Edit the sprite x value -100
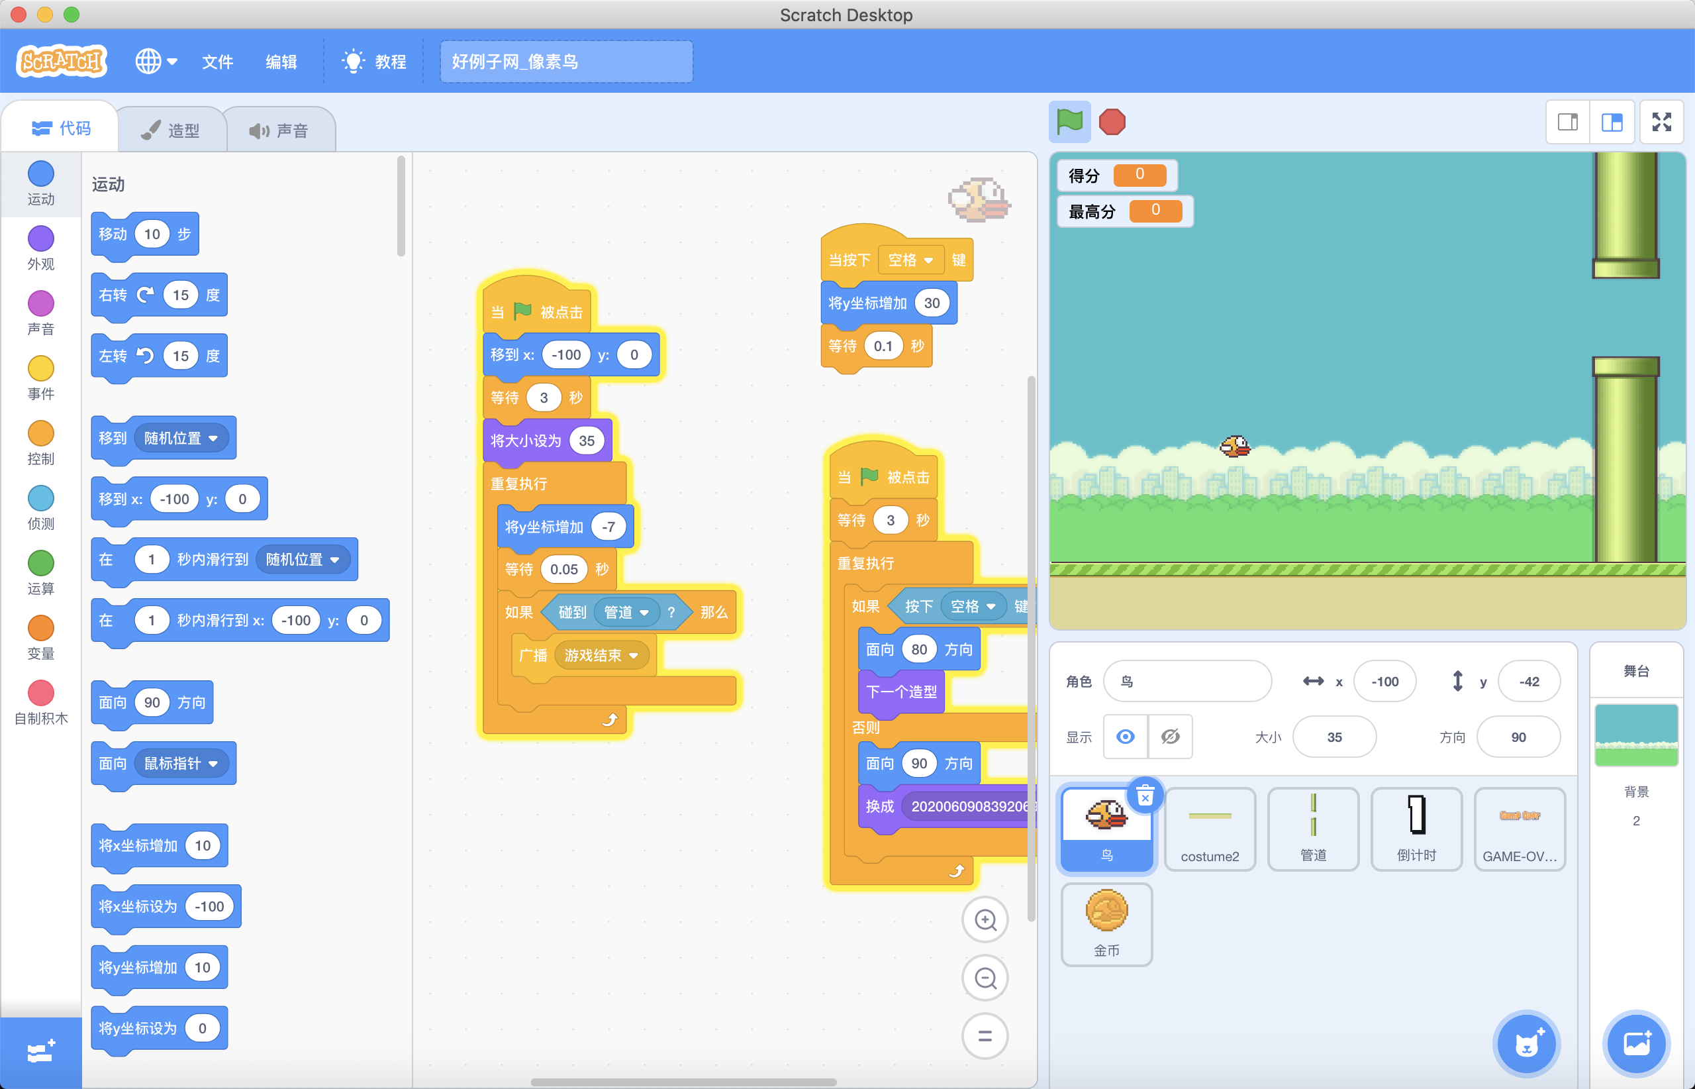Image resolution: width=1695 pixels, height=1089 pixels. pos(1384,681)
